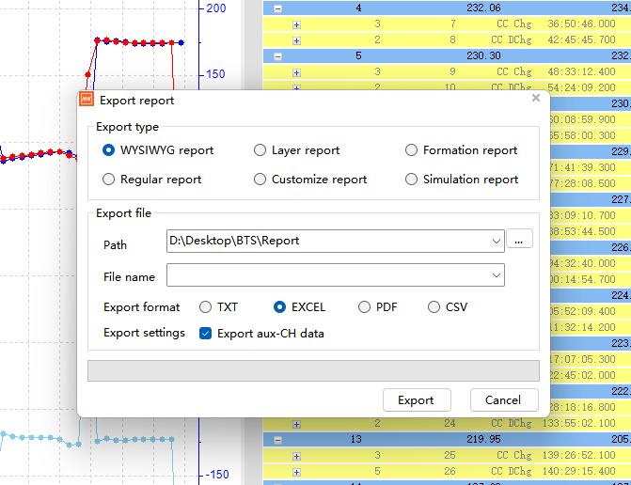Click the 200 axis label on chart
The image size is (631, 485).
216,8
